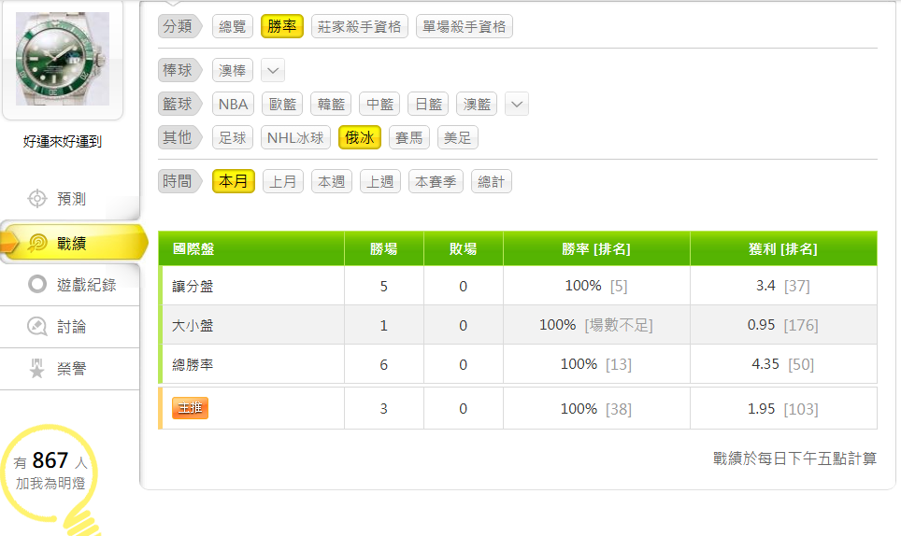Image resolution: width=901 pixels, height=536 pixels.
Task: Select the 莊家殺手資格 filter
Action: tap(359, 26)
